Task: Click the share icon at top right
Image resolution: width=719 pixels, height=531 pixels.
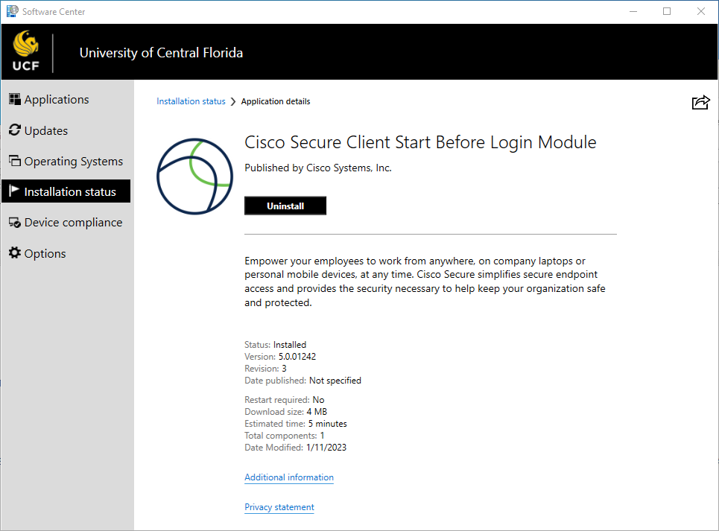Action: click(700, 102)
